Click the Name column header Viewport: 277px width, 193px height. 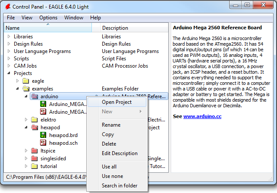pos(47,28)
